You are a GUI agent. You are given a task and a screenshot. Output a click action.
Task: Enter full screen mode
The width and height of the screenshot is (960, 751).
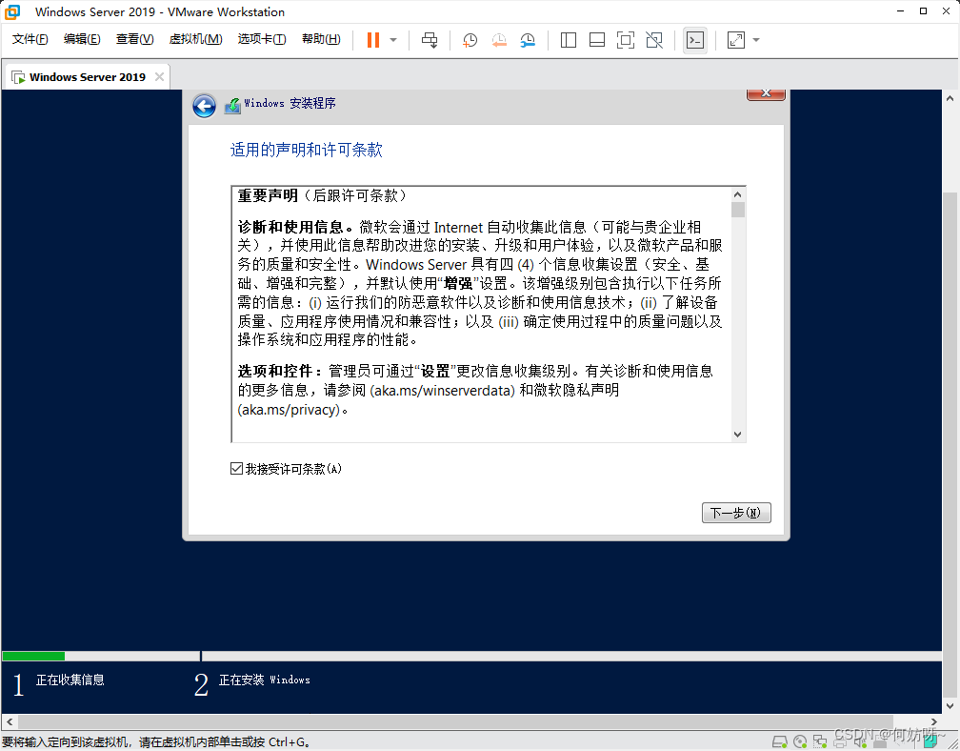point(625,40)
